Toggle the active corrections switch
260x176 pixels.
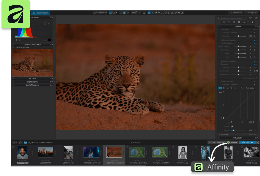[256, 18]
